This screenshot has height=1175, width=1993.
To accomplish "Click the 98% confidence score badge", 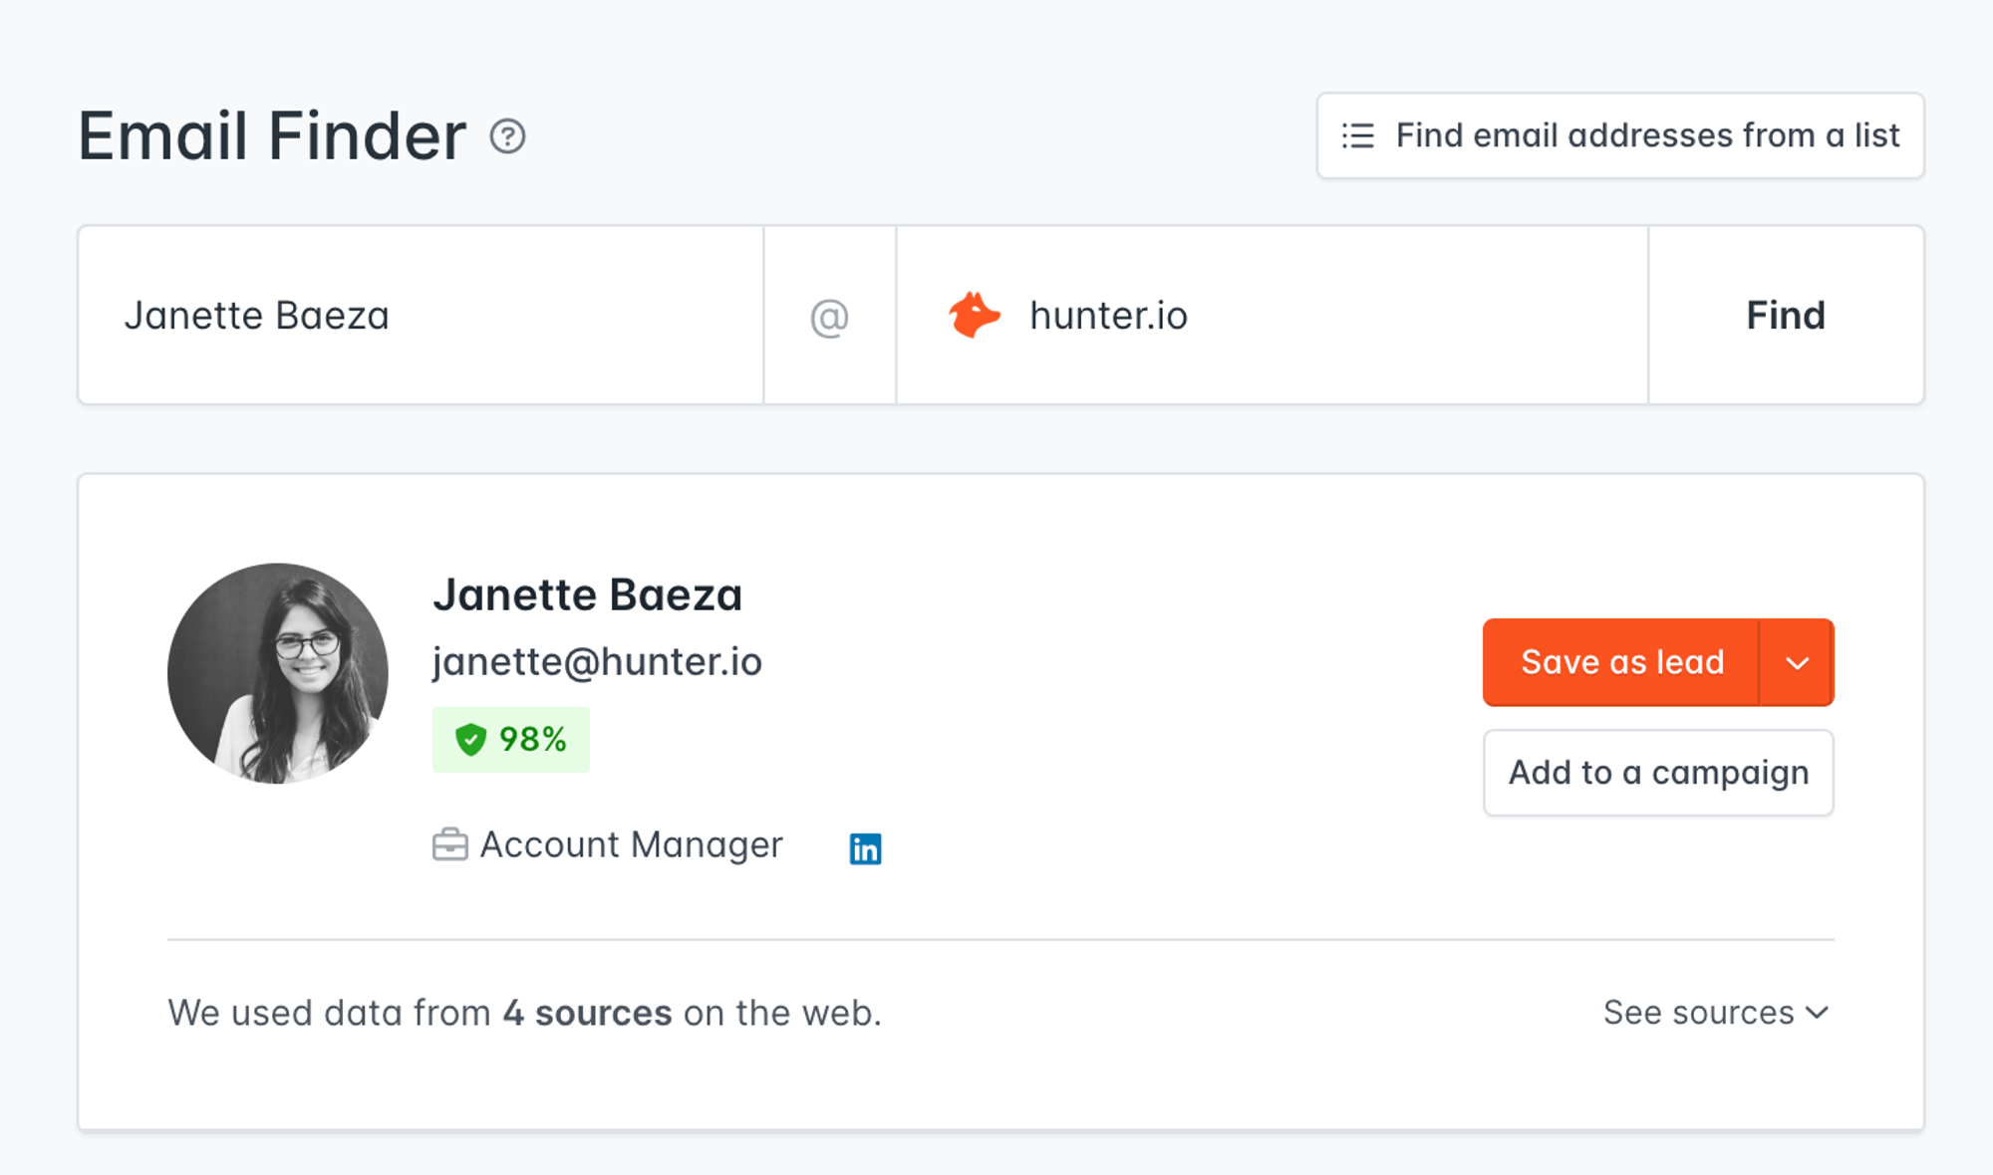I will (510, 739).
